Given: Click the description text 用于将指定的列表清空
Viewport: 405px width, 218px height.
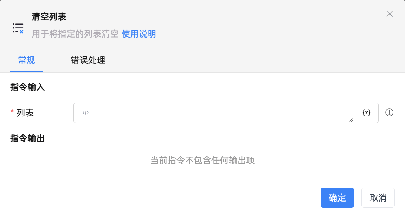Looking at the screenshot, I should (x=75, y=34).
